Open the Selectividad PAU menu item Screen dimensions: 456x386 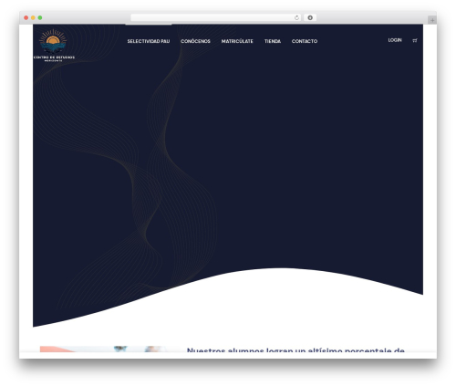pyautogui.click(x=149, y=41)
